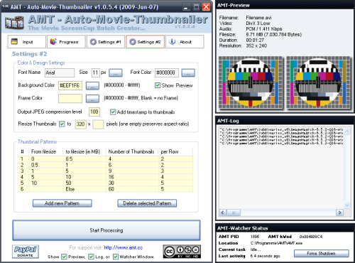Screen dimensions: 355x263
Task: Open the color picker button for Background Color
Action: [92, 86]
